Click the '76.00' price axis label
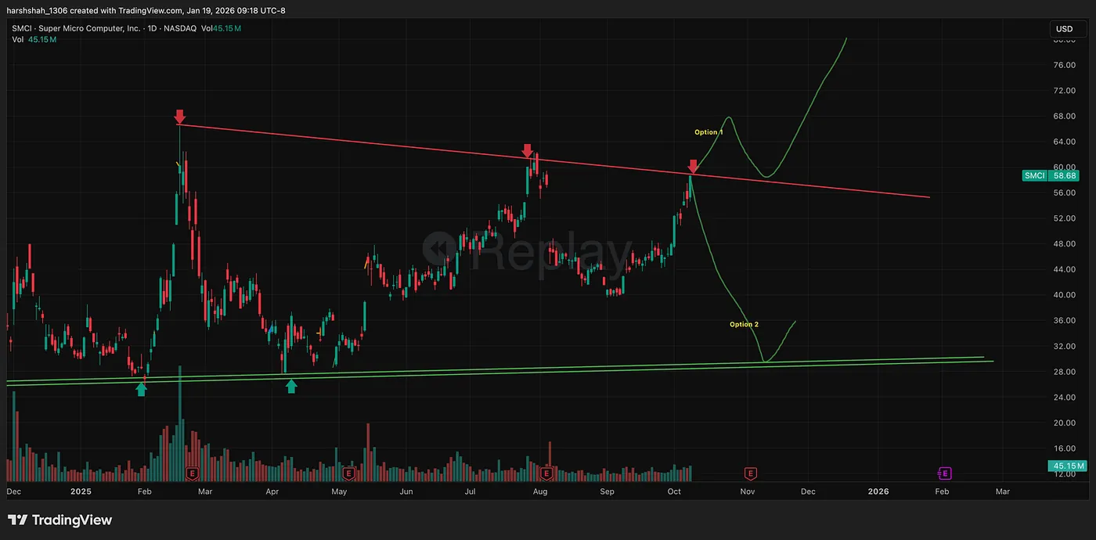This screenshot has width=1096, height=540. tap(1064, 65)
